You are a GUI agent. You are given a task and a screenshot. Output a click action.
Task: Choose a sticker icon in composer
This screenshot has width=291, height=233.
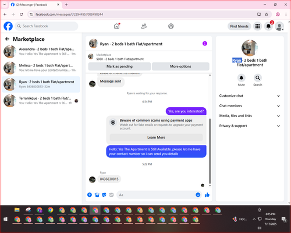point(104,195)
